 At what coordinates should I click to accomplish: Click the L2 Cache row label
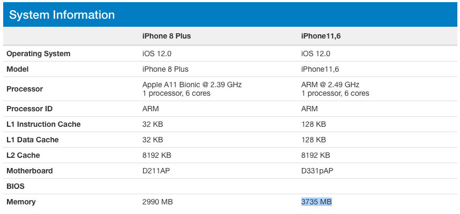[23, 155]
